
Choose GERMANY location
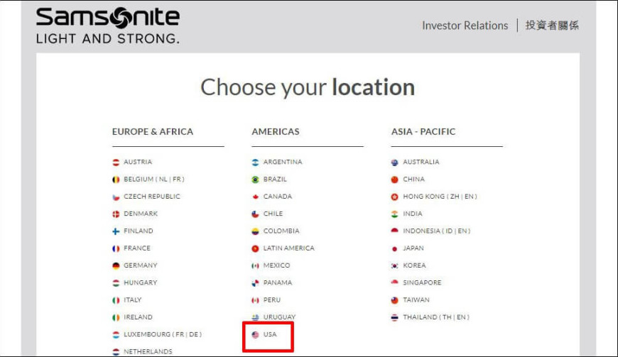[x=141, y=265]
